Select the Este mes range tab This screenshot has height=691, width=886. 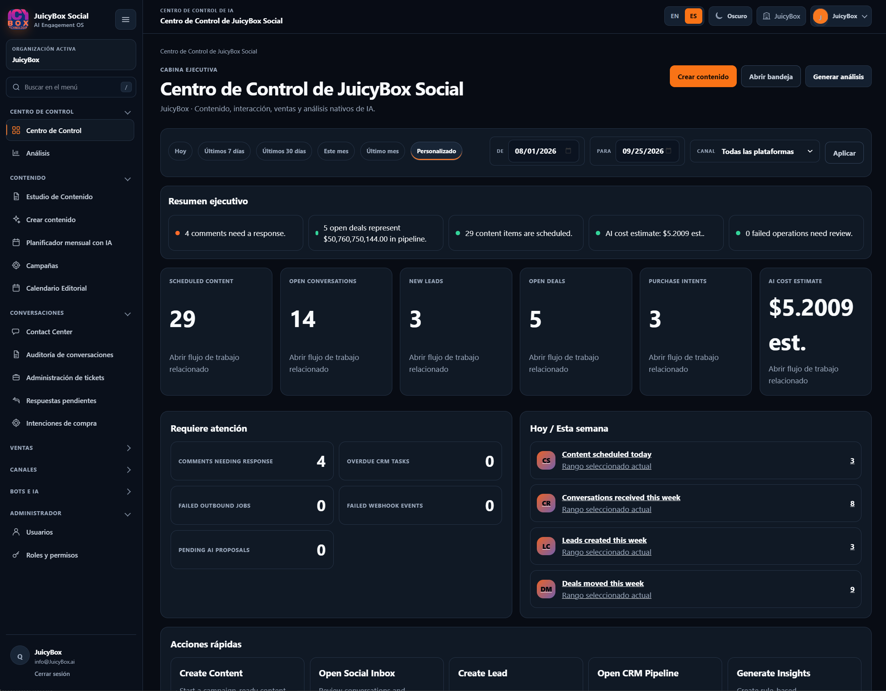[336, 151]
